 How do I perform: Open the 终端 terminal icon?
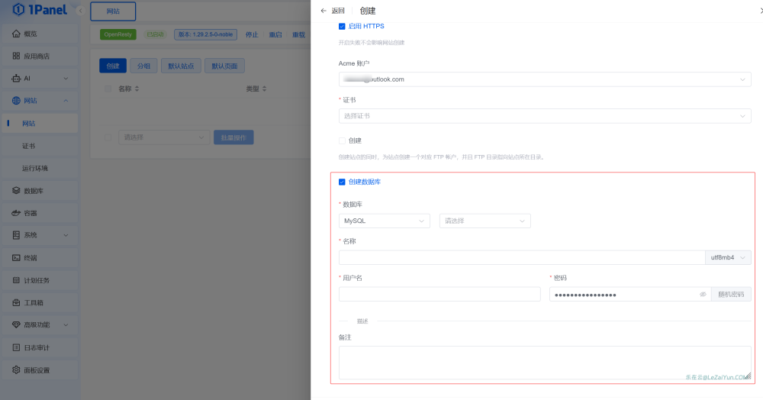point(16,258)
